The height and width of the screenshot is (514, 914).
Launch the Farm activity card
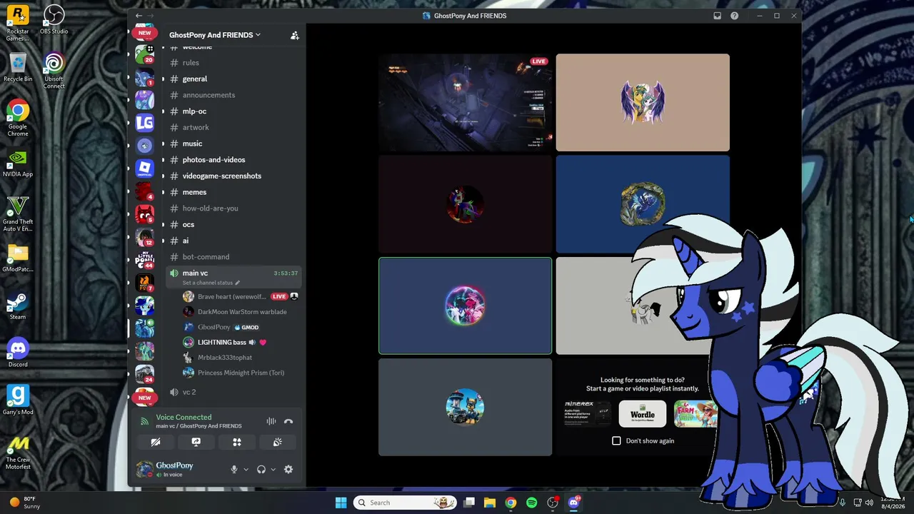pos(696,414)
